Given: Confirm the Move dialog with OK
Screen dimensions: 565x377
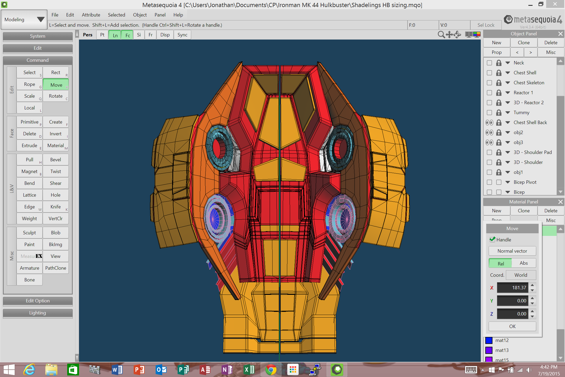Looking at the screenshot, I should pyautogui.click(x=512, y=326).
